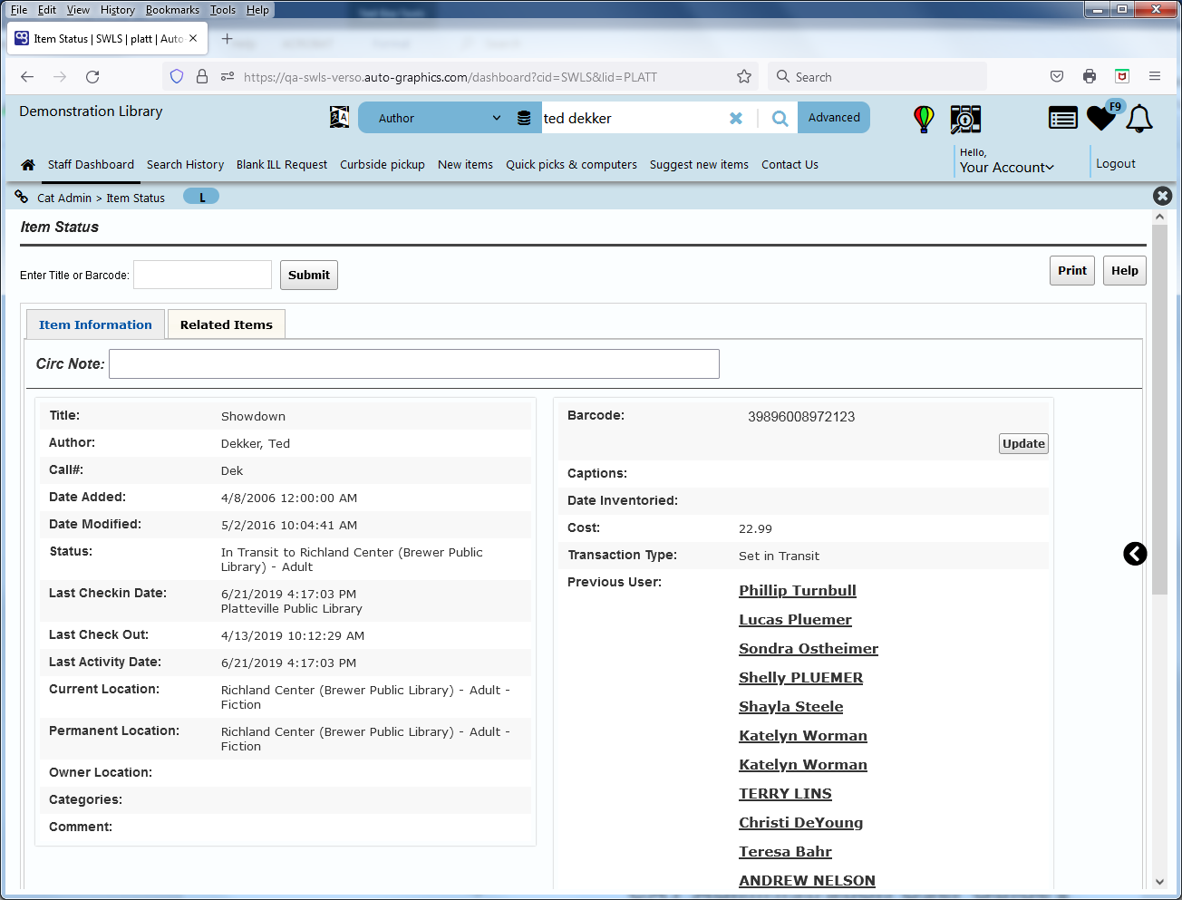Click the browser back arrow
The height and width of the screenshot is (900, 1182).
click(27, 77)
